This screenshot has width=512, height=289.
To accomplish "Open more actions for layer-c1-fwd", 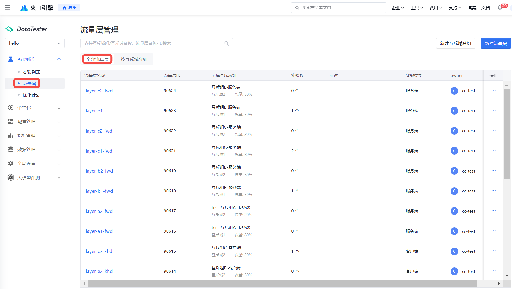I will tap(493, 150).
